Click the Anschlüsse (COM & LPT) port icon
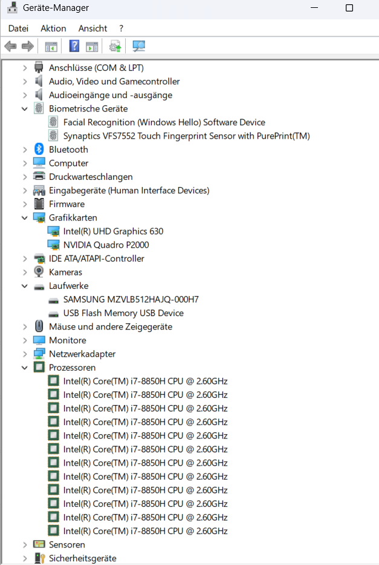The width and height of the screenshot is (379, 565). pyautogui.click(x=39, y=67)
